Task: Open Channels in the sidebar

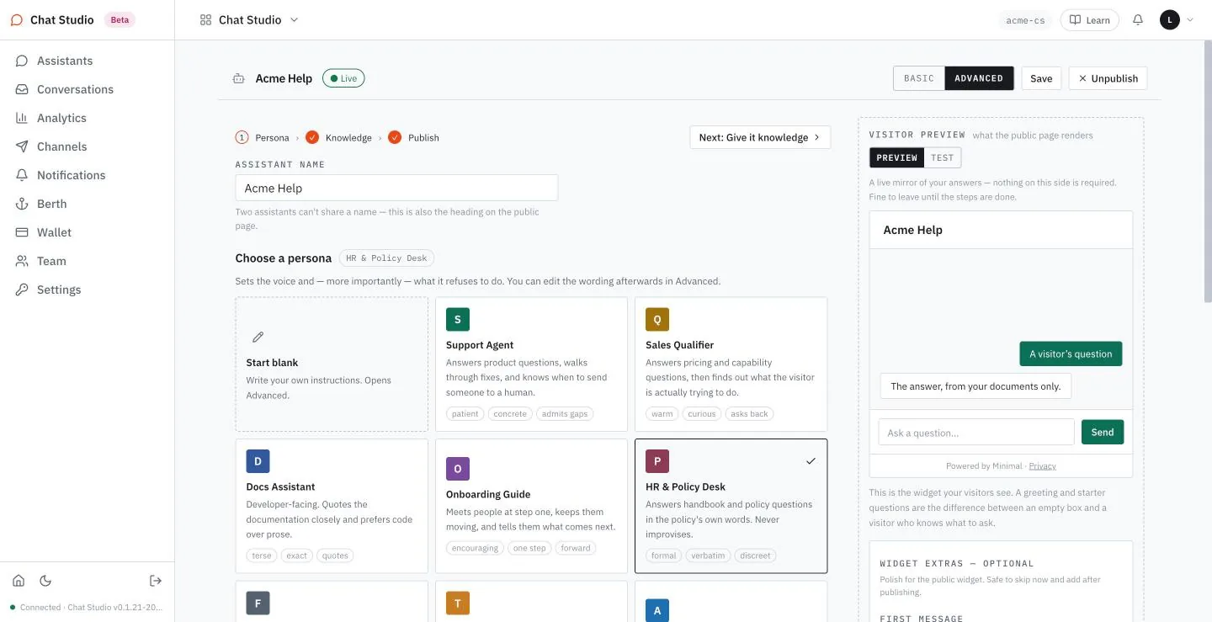Action: (88, 146)
